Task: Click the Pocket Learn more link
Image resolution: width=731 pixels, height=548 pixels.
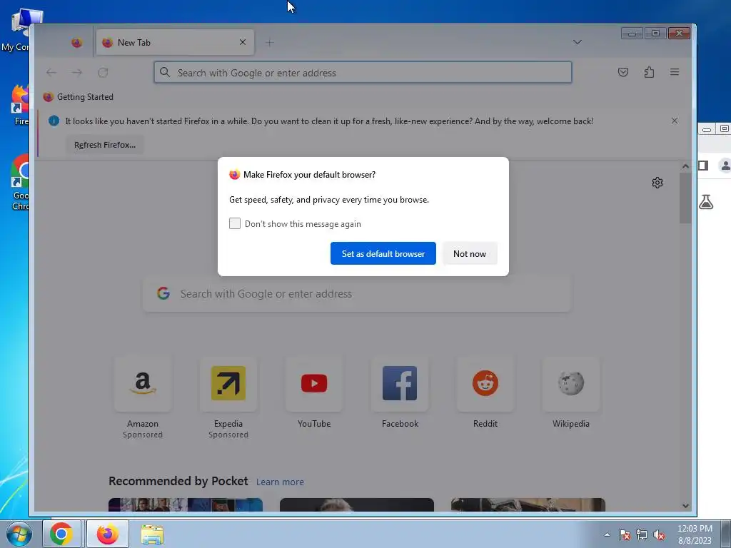Action: [280, 482]
